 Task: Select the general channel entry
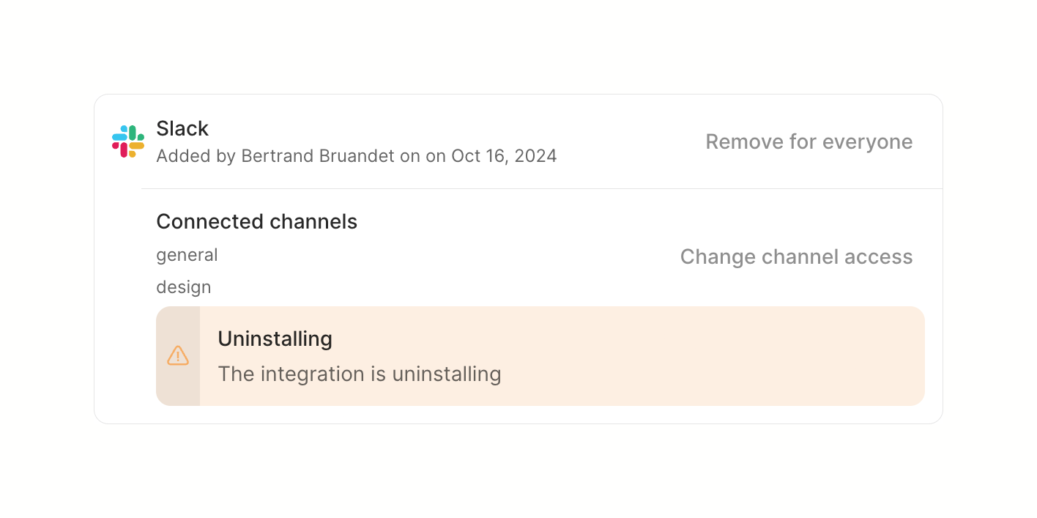tap(187, 255)
